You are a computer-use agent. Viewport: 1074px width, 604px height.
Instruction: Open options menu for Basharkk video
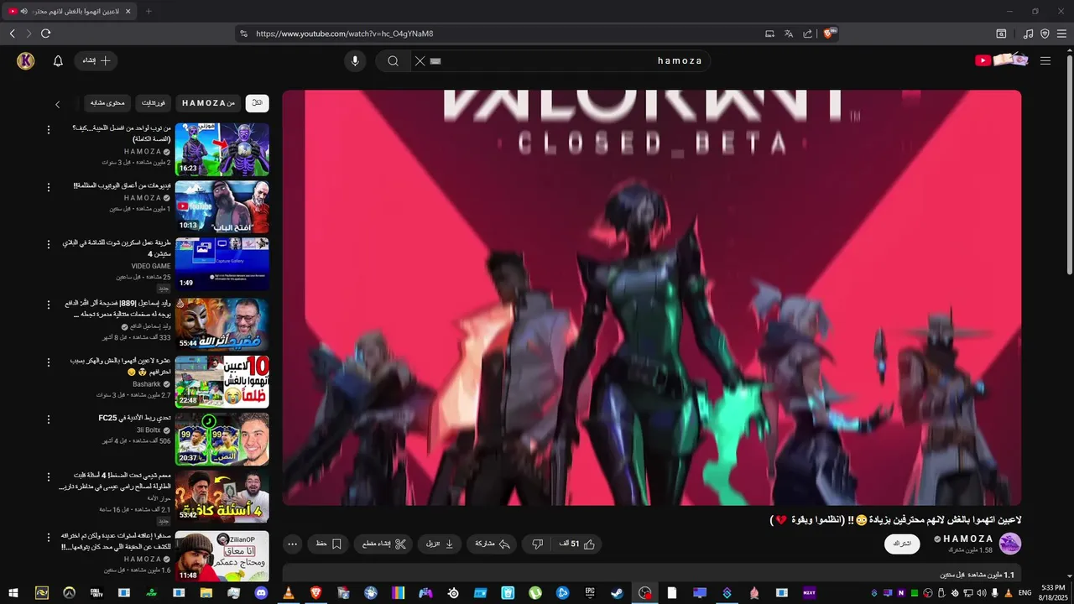click(48, 362)
